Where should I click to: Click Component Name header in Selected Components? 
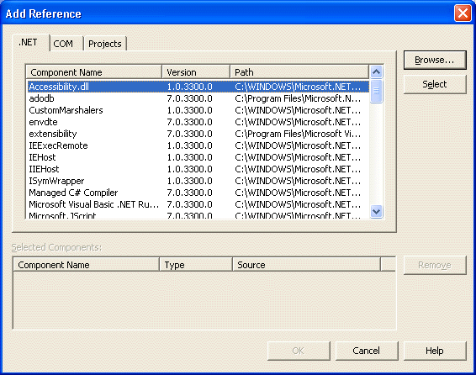(87, 265)
